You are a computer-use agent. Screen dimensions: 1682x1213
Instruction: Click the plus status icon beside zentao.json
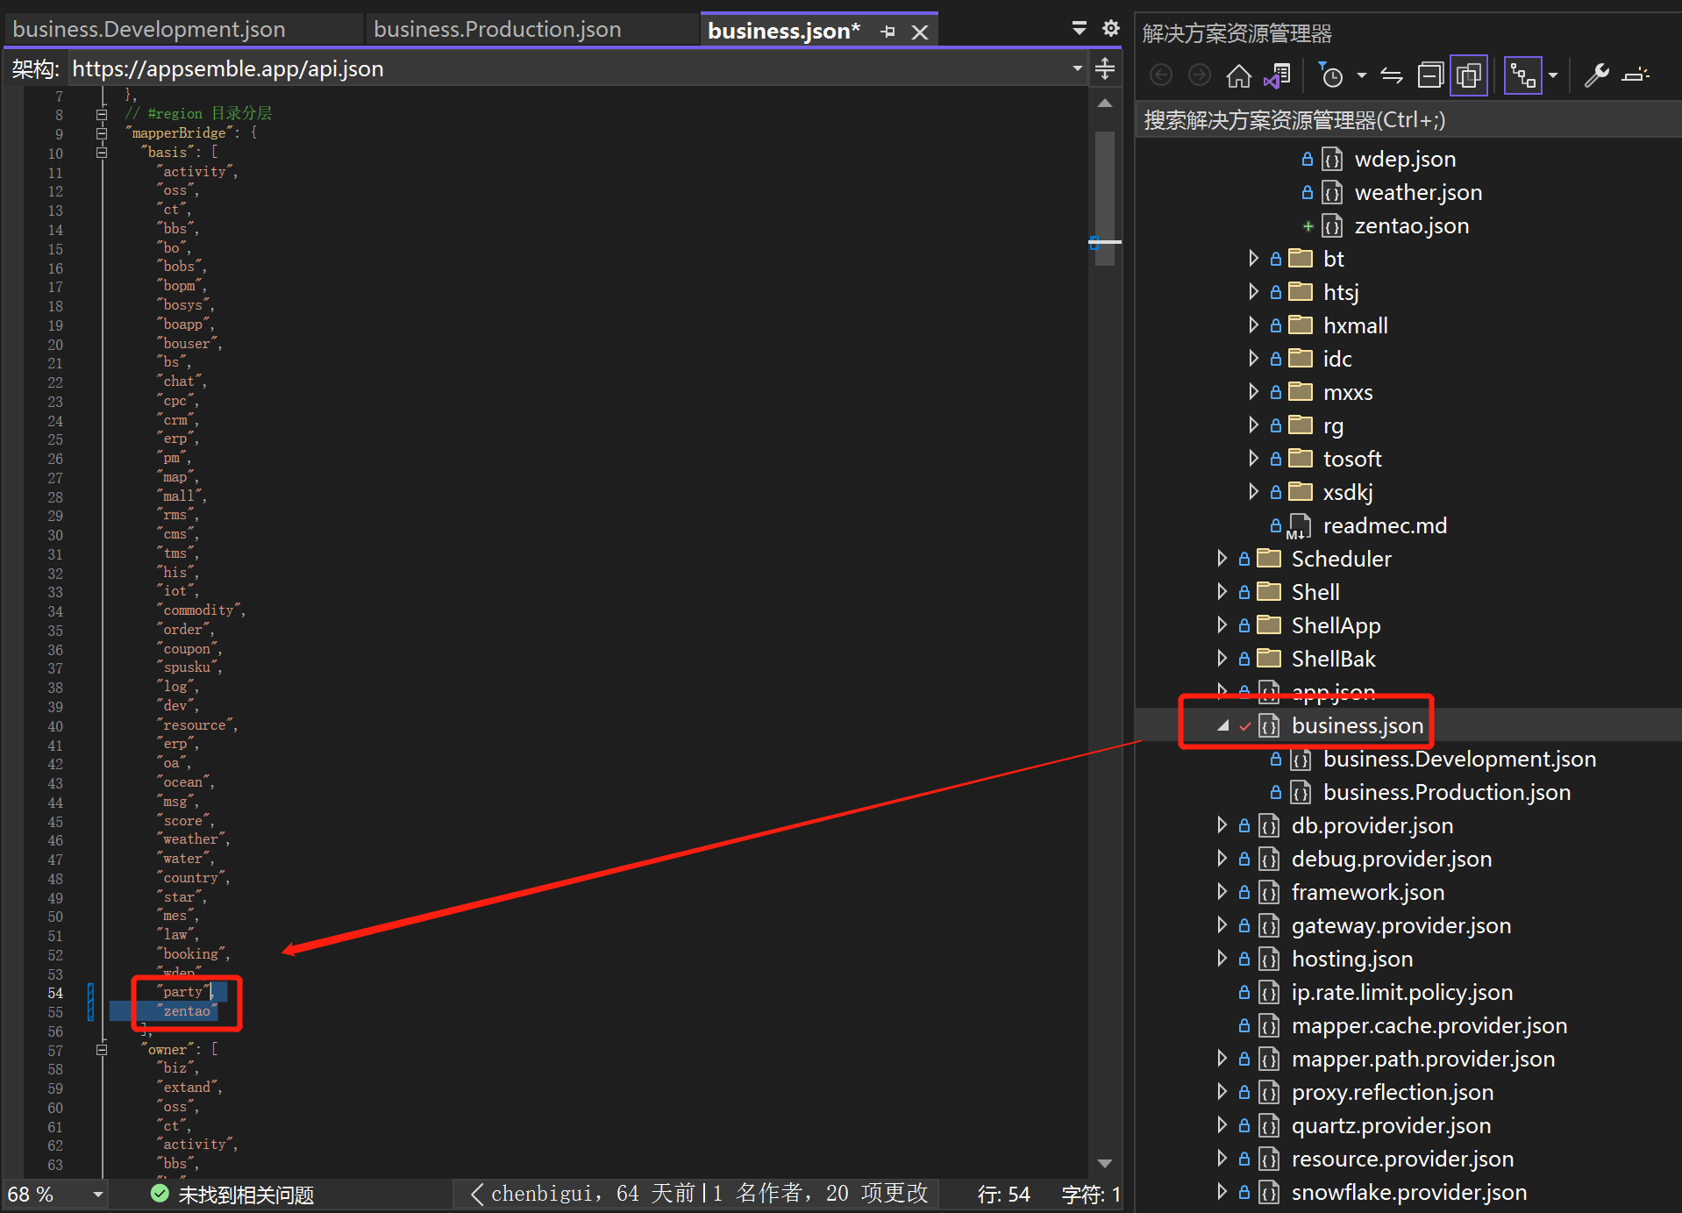tap(1308, 226)
